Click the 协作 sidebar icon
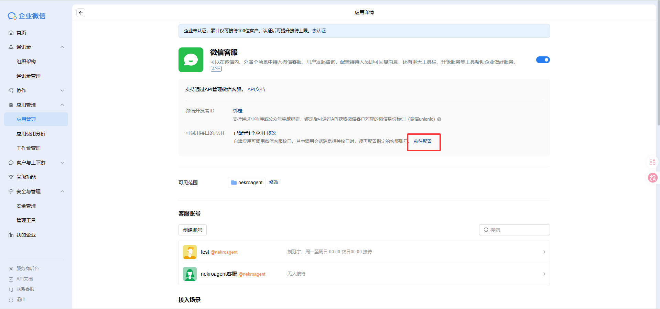The height and width of the screenshot is (309, 660). pyautogui.click(x=11, y=90)
